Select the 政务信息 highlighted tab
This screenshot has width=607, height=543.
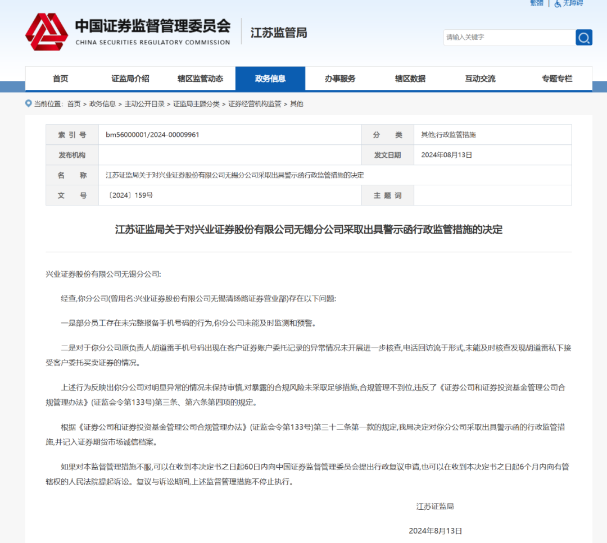[270, 79]
